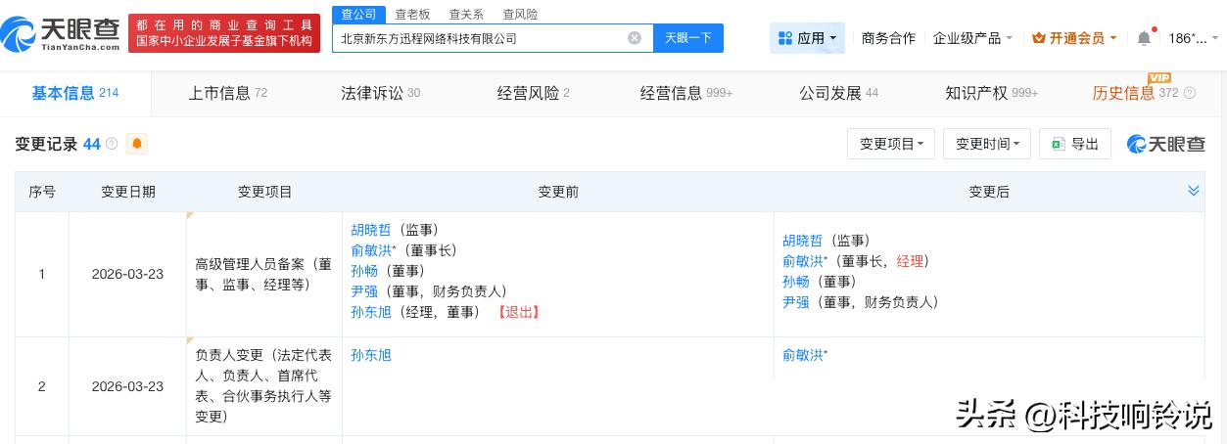The height and width of the screenshot is (444, 1227).
Task: Click the 天眼一下 search button
Action: click(x=687, y=38)
